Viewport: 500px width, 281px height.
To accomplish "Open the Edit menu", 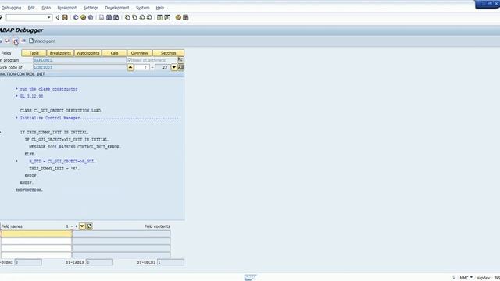I will click(31, 8).
